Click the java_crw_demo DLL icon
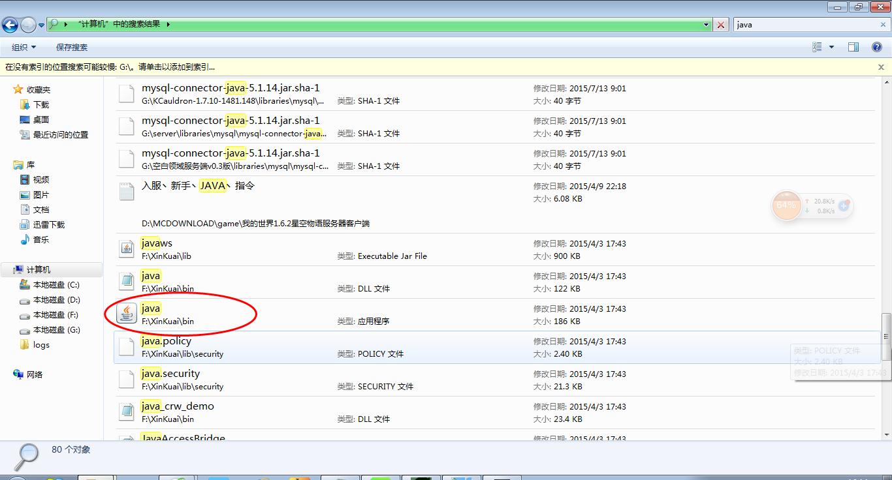The image size is (892, 480). pyautogui.click(x=127, y=412)
